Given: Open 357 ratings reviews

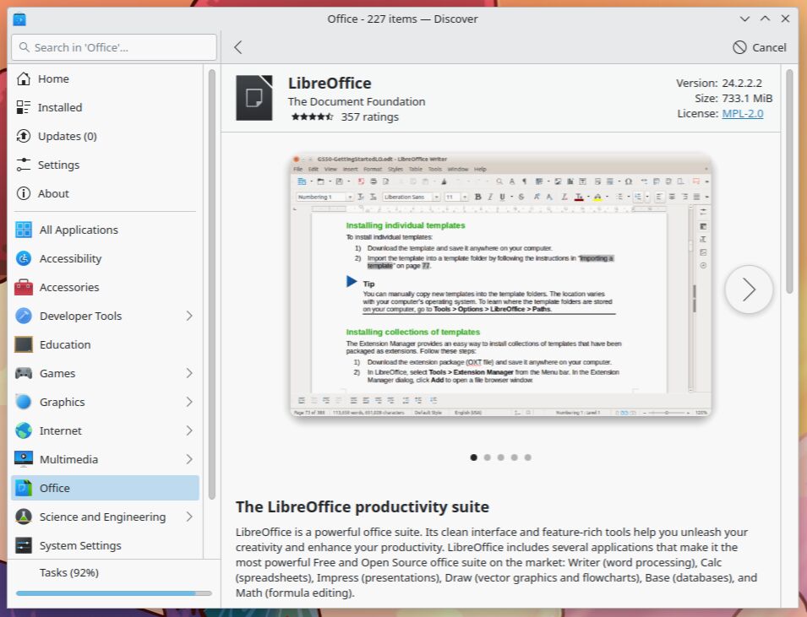Looking at the screenshot, I should click(x=370, y=116).
